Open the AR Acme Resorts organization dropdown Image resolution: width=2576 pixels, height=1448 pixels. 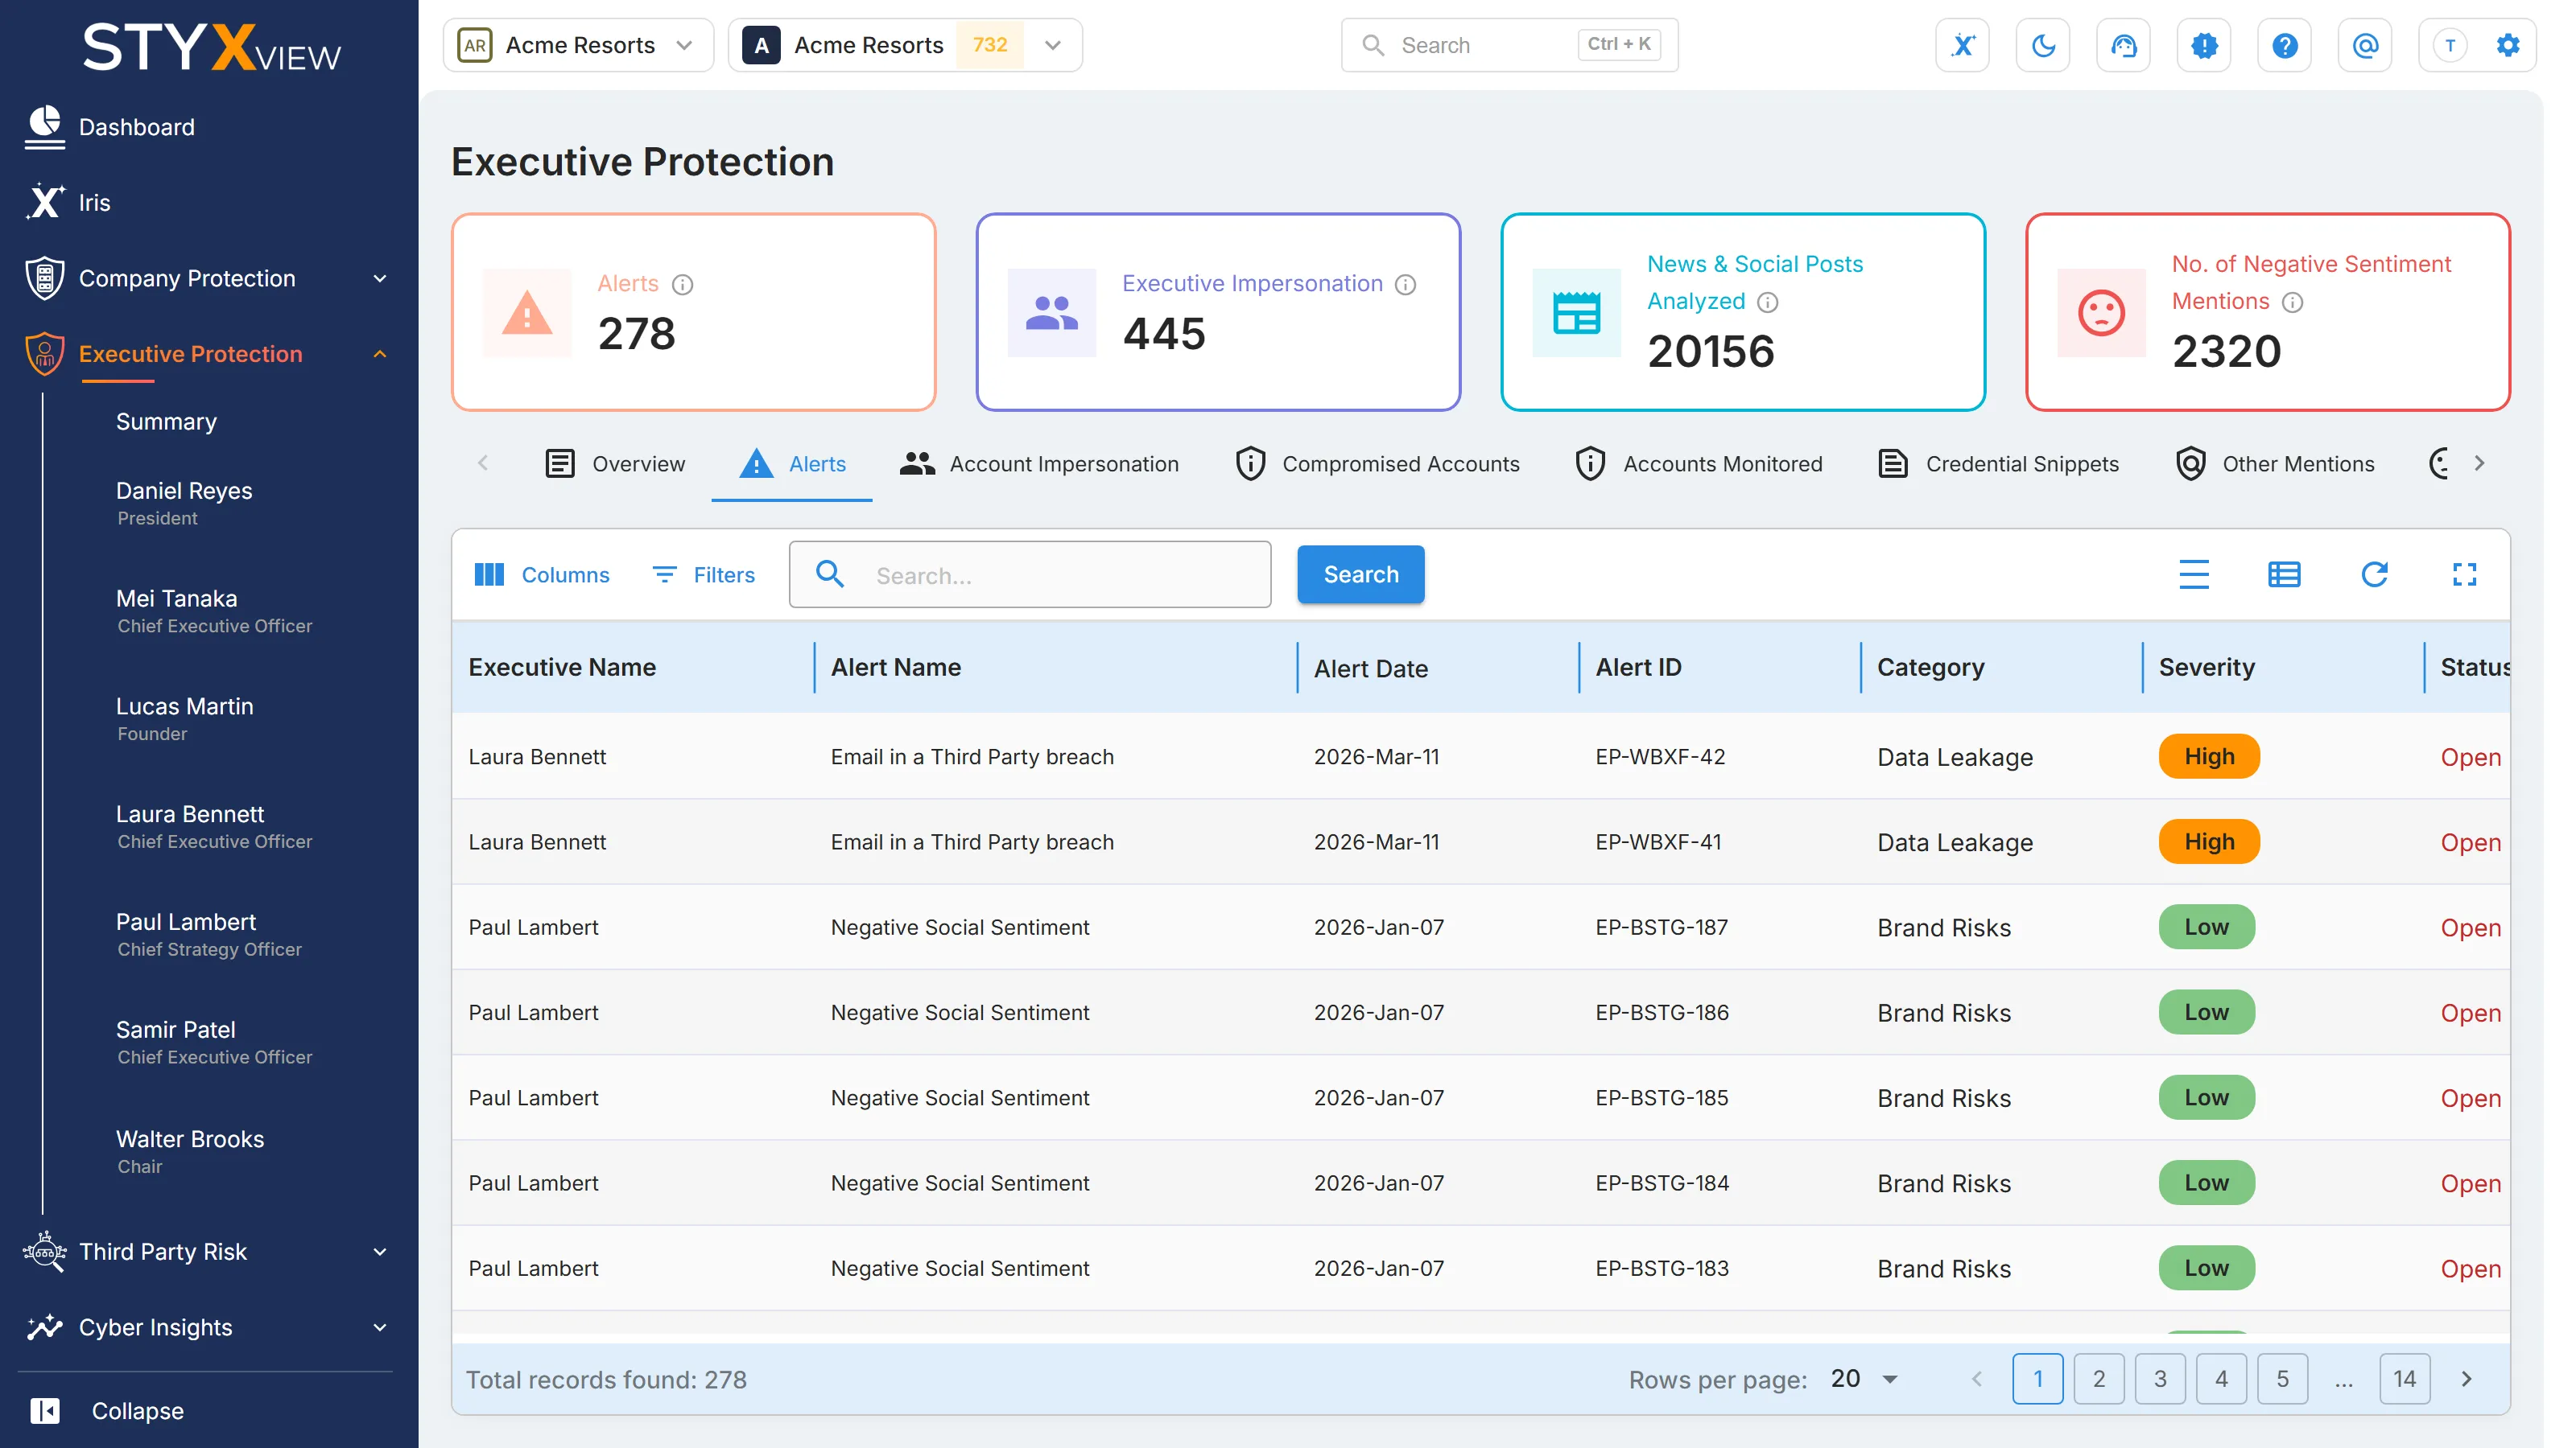coord(578,46)
